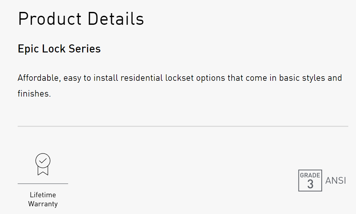Click the word Affordable in the description
The width and height of the screenshot is (356, 214).
click(x=39, y=78)
